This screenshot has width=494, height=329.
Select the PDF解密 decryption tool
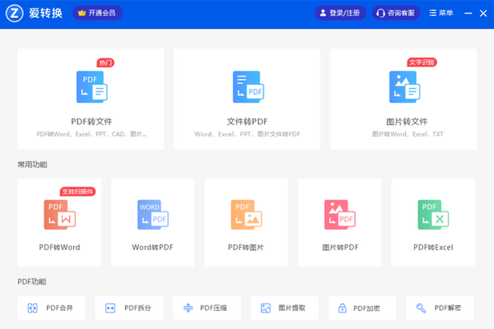440,308
